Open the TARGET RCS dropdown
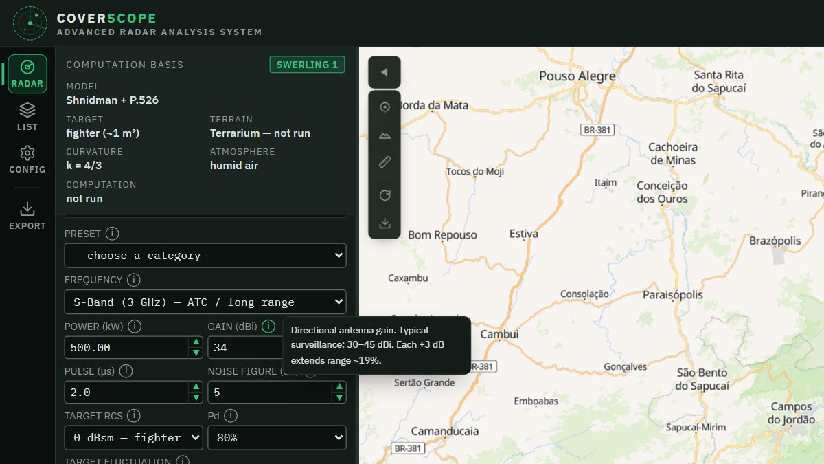824x464 pixels. 134,437
